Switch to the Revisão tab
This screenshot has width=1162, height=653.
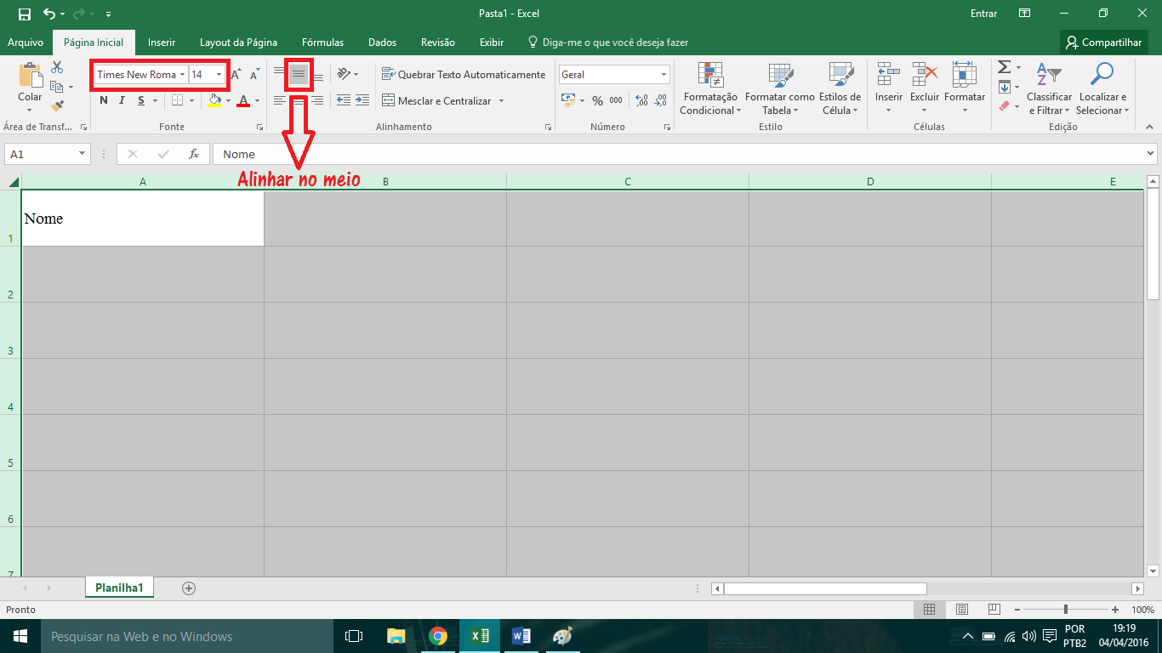[438, 42]
